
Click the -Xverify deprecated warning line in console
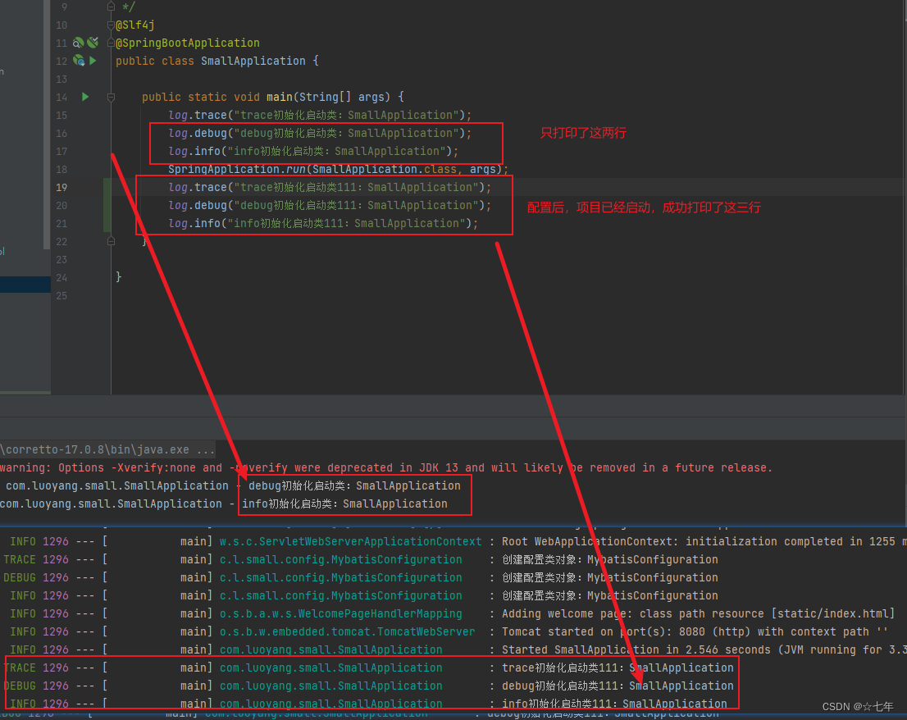click(x=386, y=467)
